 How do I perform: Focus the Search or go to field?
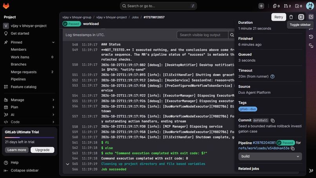coord(158,6)
